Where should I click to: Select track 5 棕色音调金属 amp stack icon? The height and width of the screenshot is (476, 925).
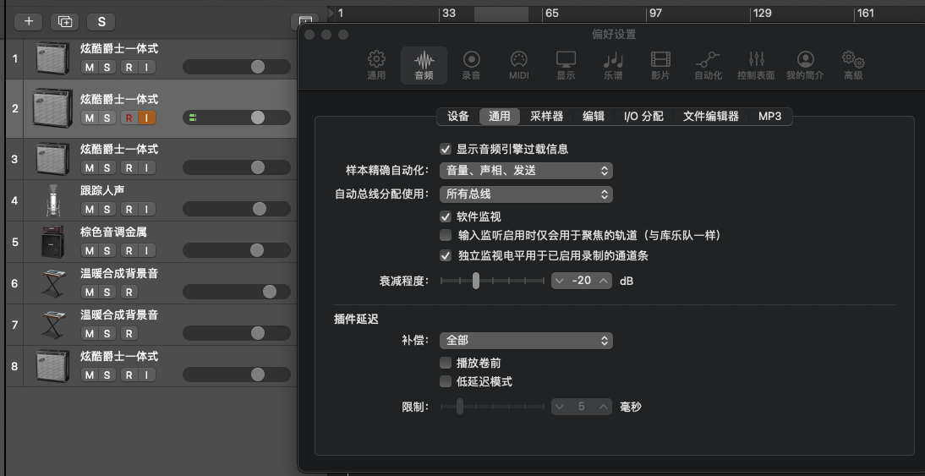point(52,242)
